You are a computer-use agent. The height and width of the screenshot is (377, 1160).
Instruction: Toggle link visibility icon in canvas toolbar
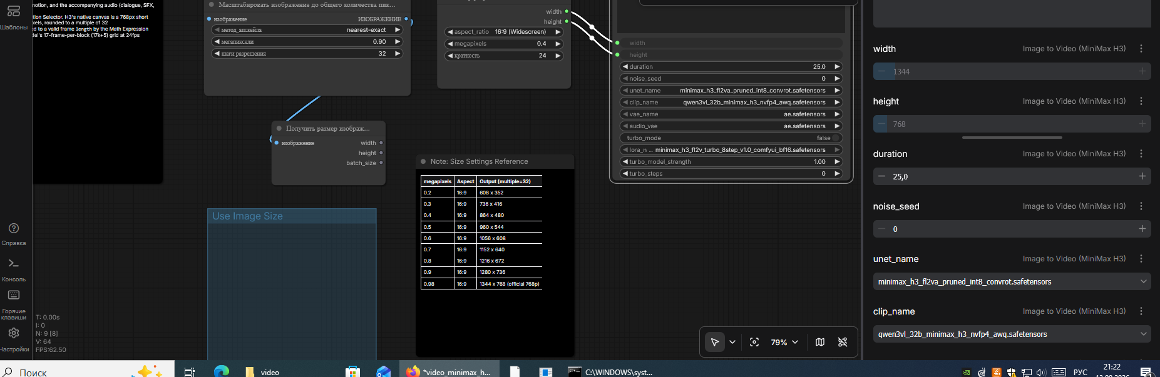[843, 342]
